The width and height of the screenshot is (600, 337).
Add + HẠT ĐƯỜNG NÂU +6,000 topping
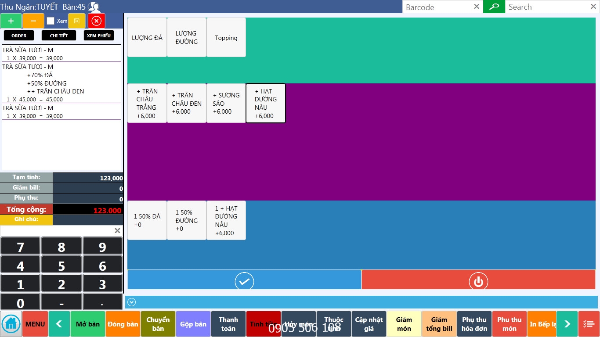266,103
